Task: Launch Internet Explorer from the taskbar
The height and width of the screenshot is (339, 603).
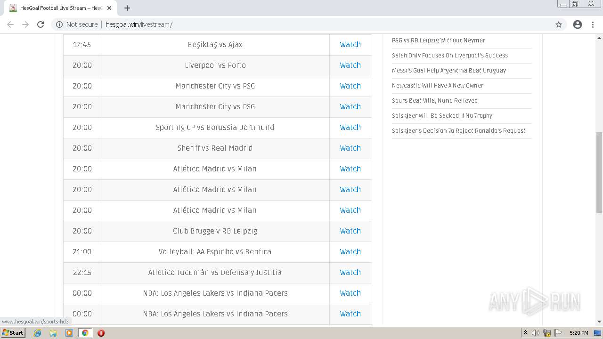Action: pos(37,333)
